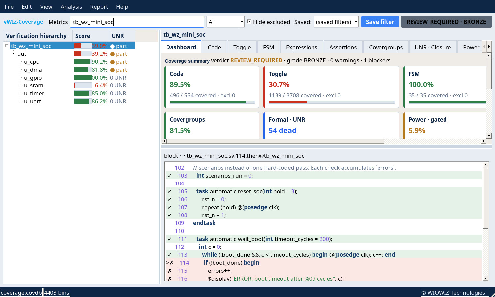The width and height of the screenshot is (495, 297).
Task: Open the Analysis menu
Action: 71,7
